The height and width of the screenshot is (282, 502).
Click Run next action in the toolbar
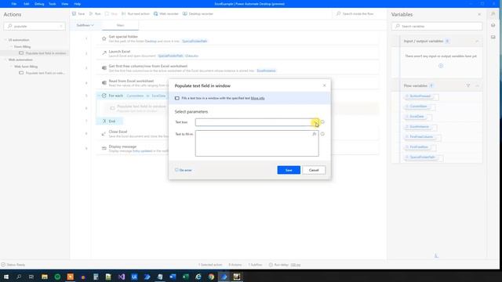(136, 14)
